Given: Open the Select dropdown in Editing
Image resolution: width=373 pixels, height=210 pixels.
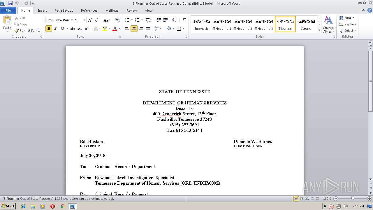Looking at the screenshot, I should [x=348, y=31].
